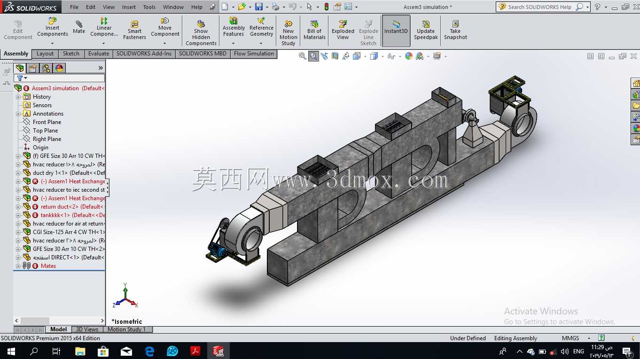Open Insert Components dropdown arrow
The width and height of the screenshot is (640, 359).
(x=52, y=43)
